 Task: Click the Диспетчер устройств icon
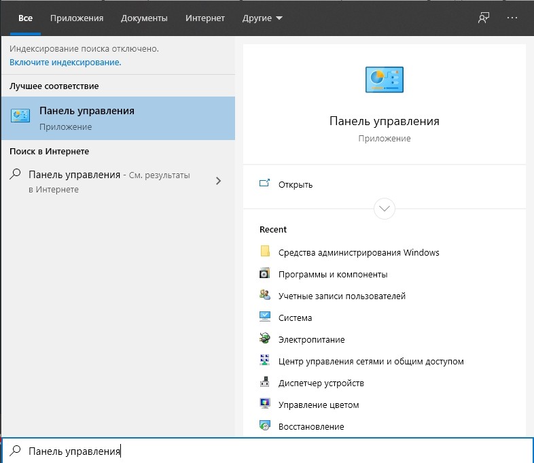(x=264, y=382)
